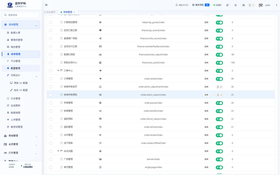Click the 日志管理 sidebar icon

coord(8,98)
